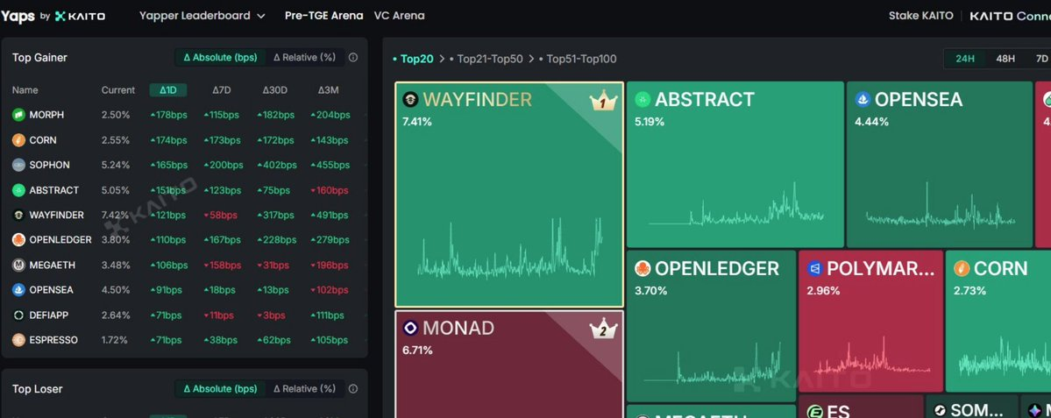The width and height of the screenshot is (1051, 418).
Task: Sort Top Gainer by Δ1D column
Action: click(168, 89)
